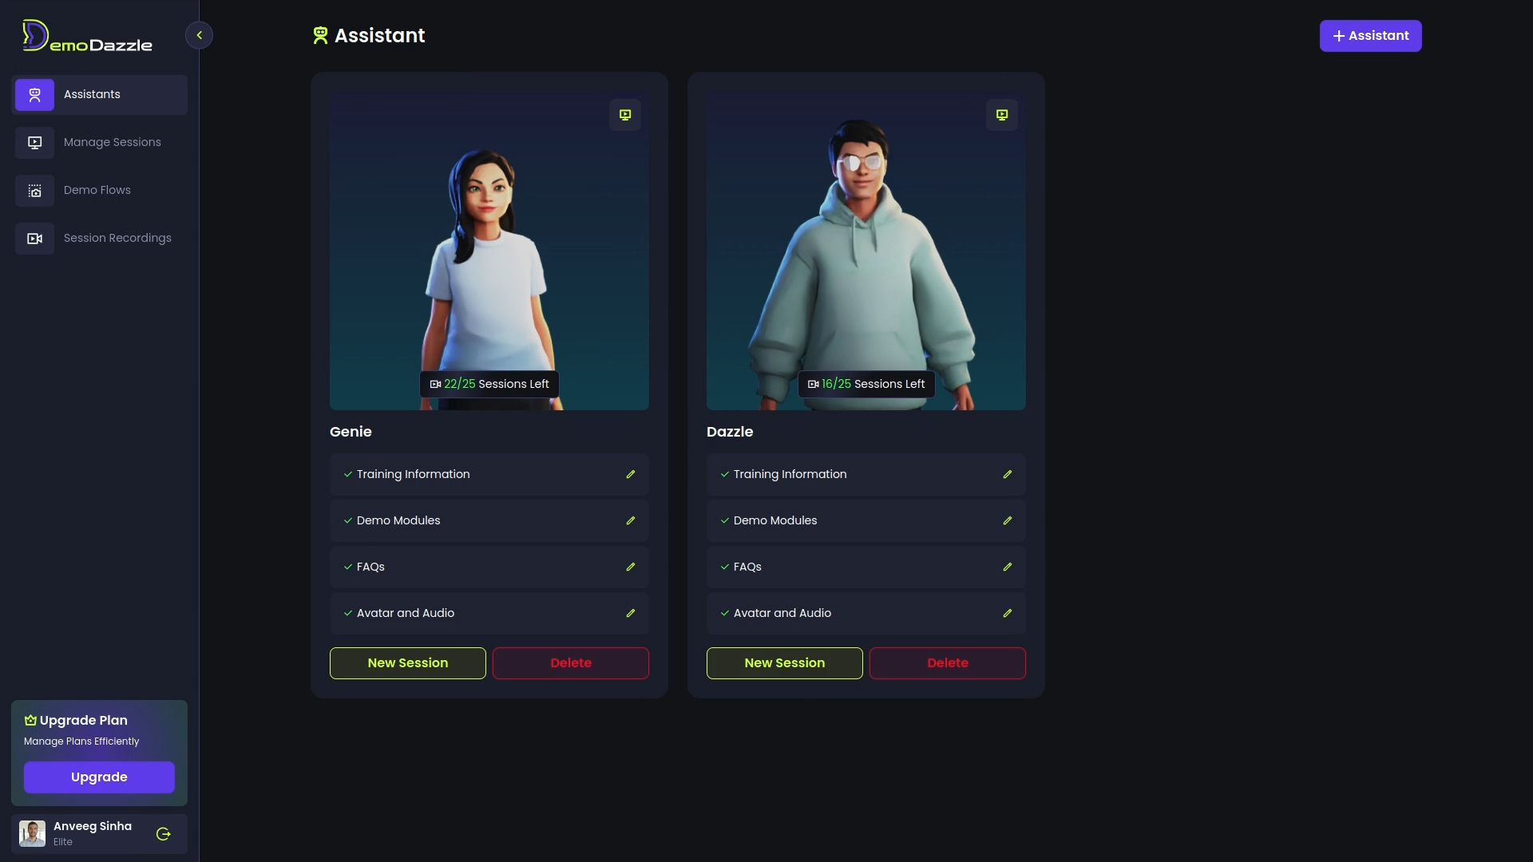Image resolution: width=1533 pixels, height=862 pixels.
Task: Collapse the sidebar with chevron button
Action: pos(199,35)
